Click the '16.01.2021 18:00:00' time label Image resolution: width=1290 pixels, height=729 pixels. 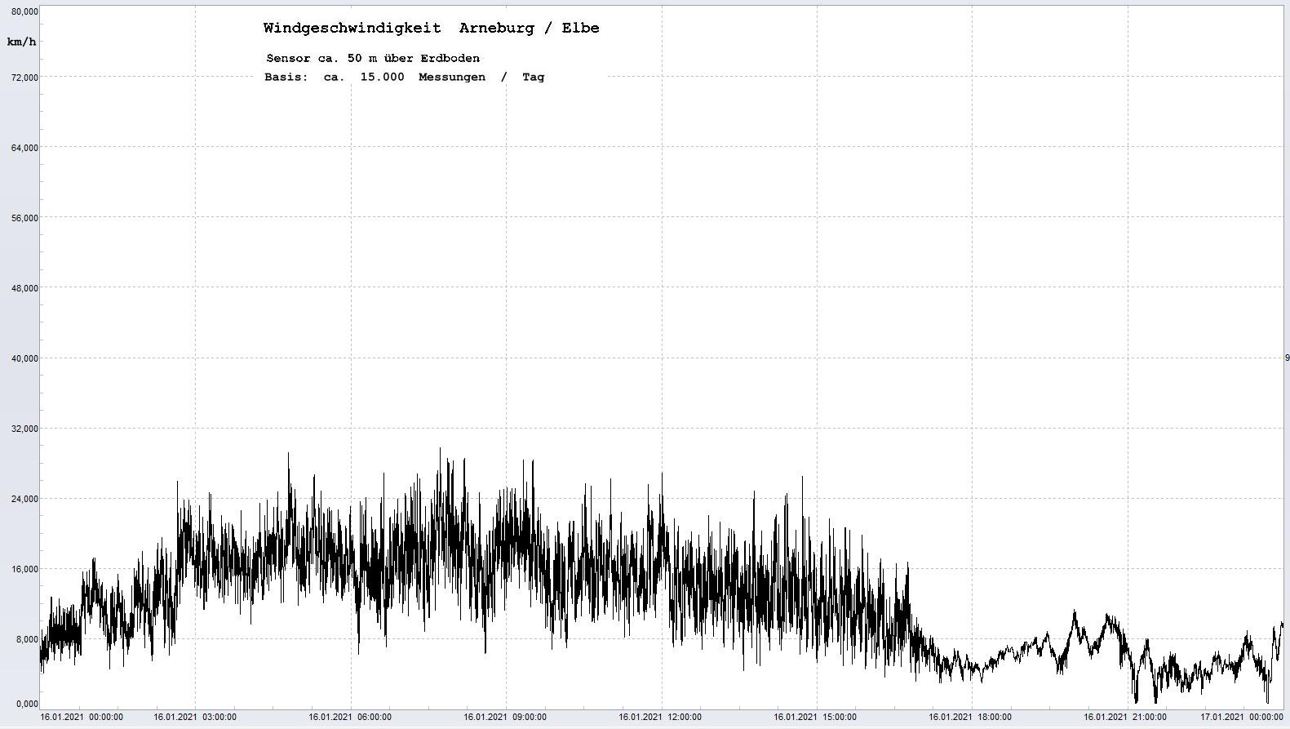[x=970, y=718]
